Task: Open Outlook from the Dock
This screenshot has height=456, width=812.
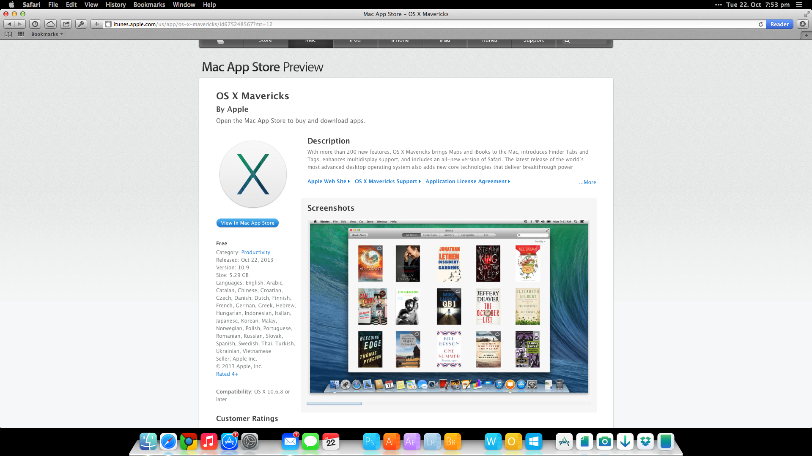Action: [x=513, y=442]
